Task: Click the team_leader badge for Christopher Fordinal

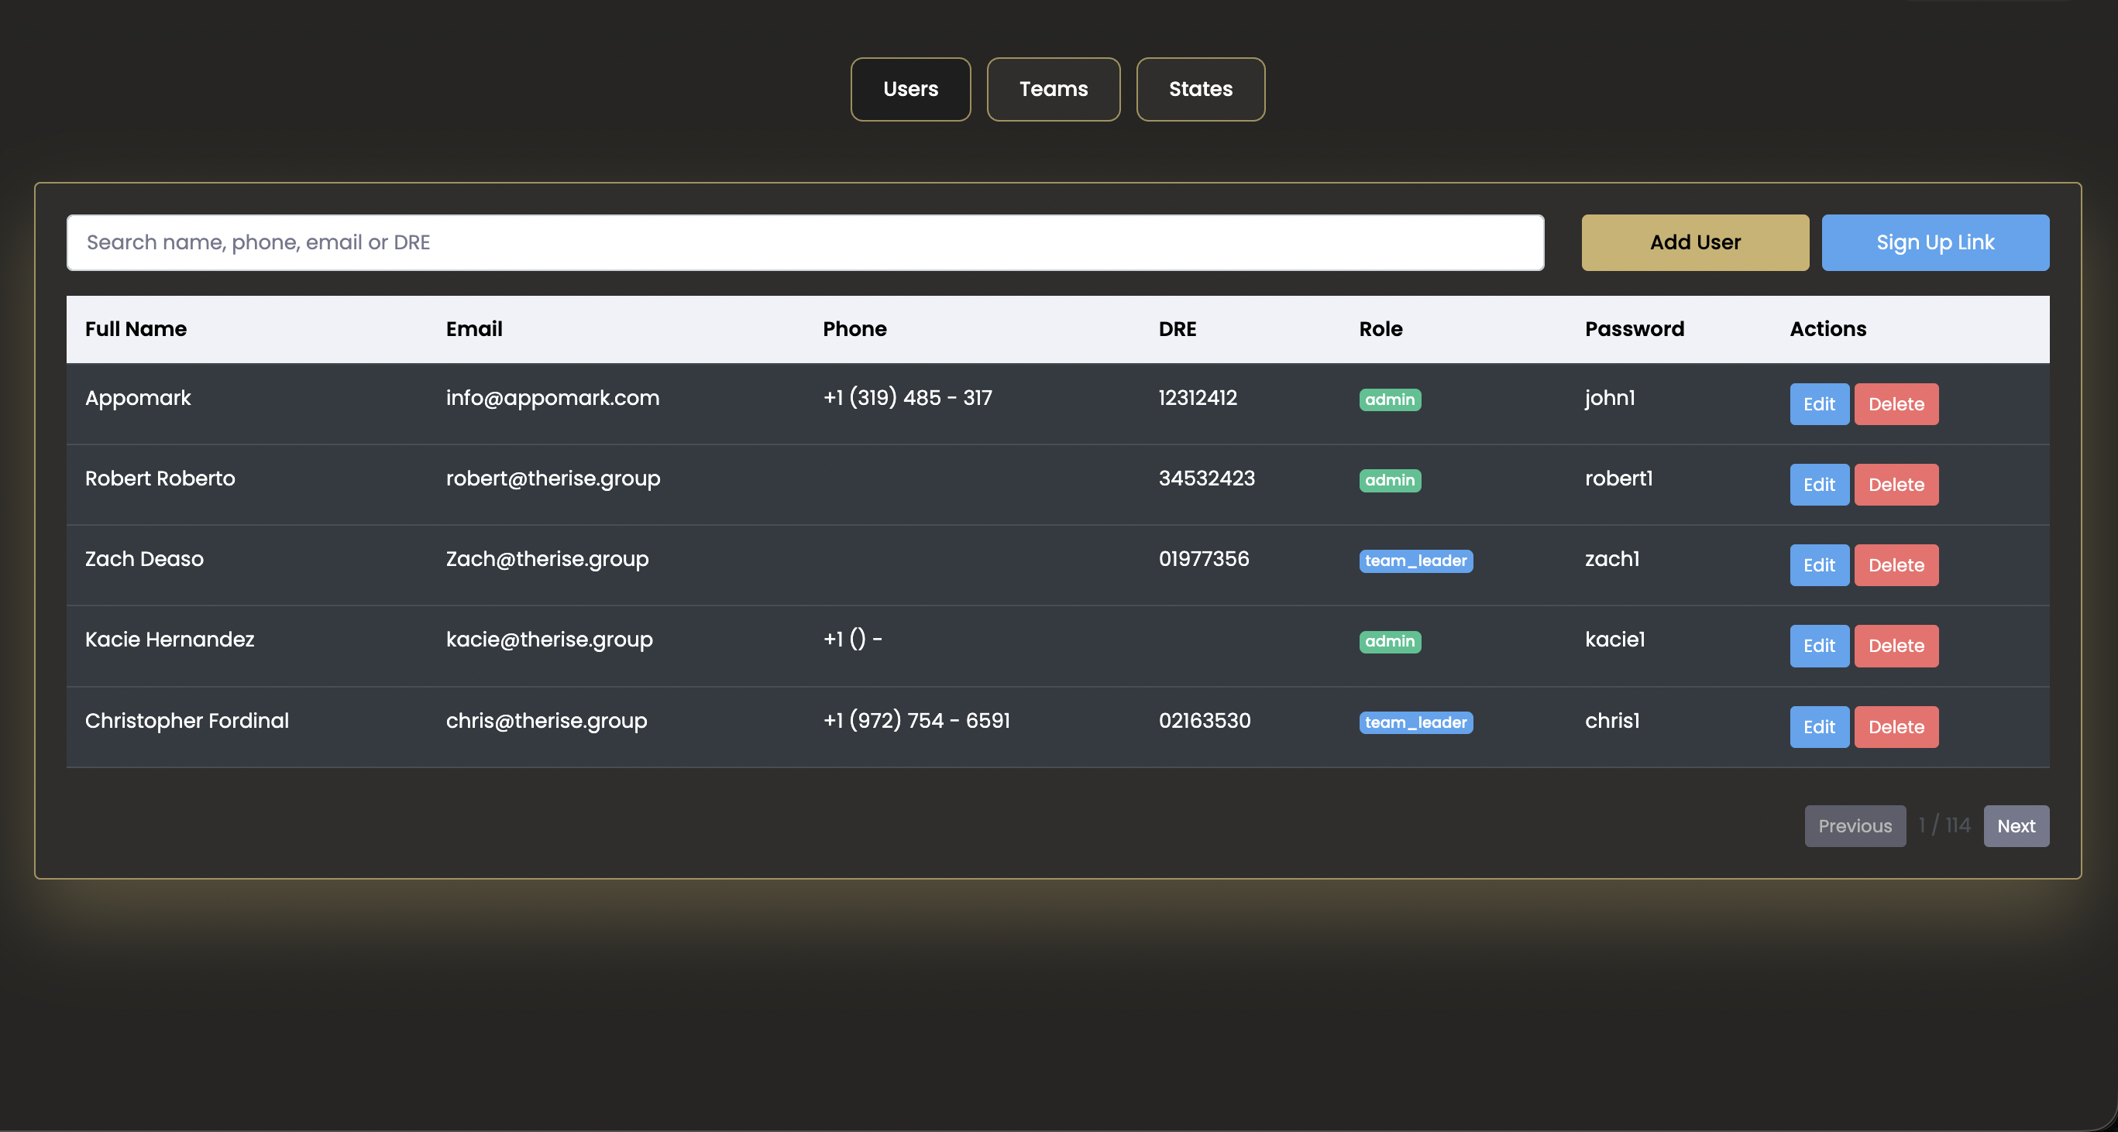Action: point(1416,722)
